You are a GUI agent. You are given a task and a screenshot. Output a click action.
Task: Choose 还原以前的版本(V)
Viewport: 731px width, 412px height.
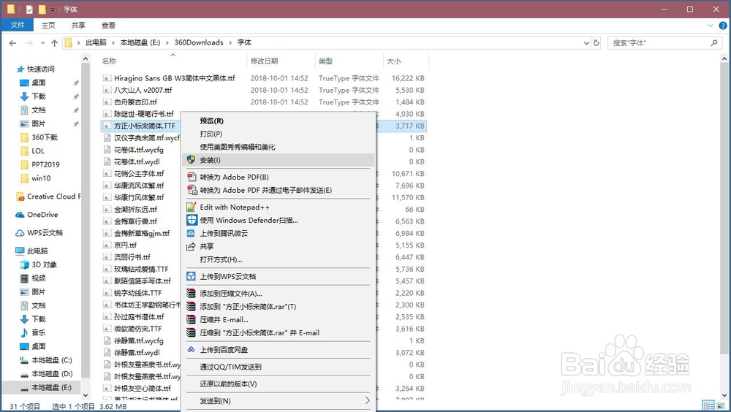click(278, 384)
